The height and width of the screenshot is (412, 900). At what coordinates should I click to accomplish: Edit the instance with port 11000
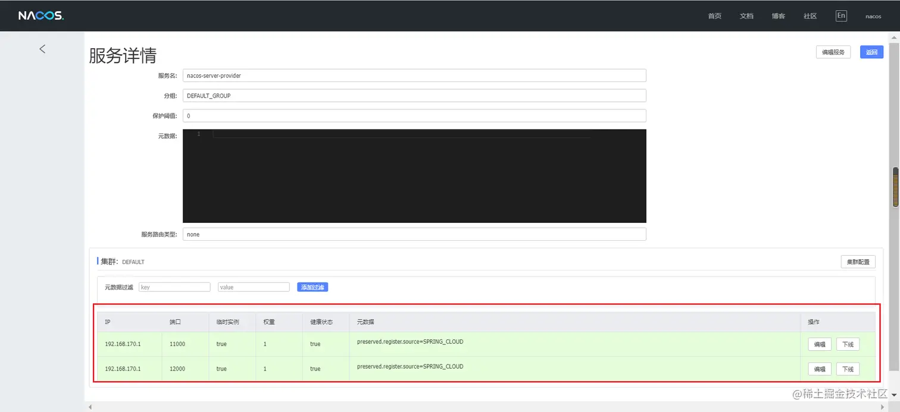[x=820, y=344]
